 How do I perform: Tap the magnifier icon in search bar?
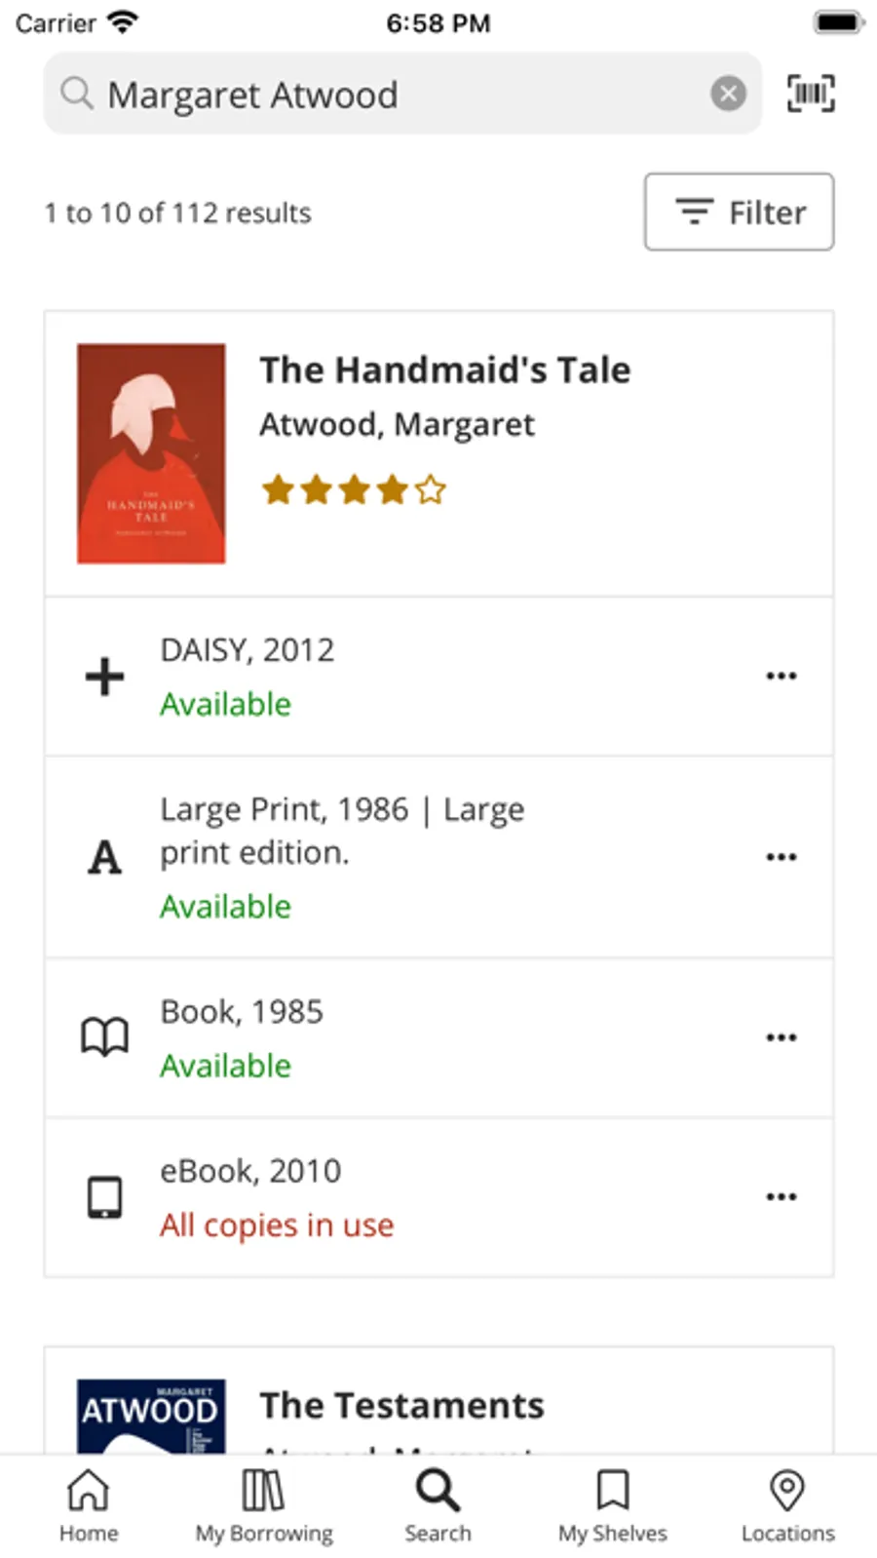click(x=76, y=94)
